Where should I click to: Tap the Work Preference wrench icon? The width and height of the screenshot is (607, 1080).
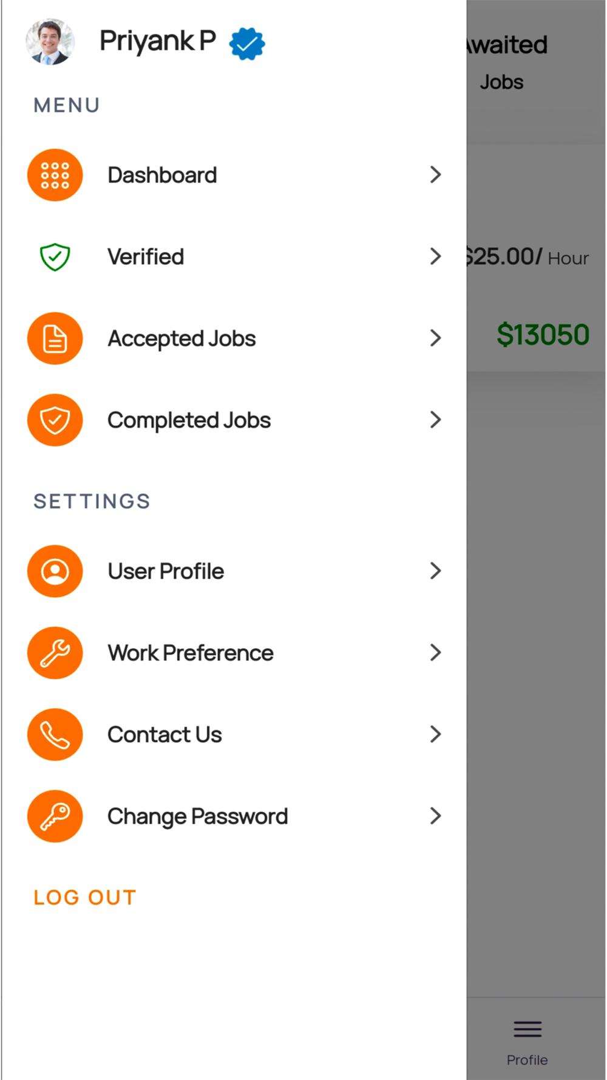point(55,653)
